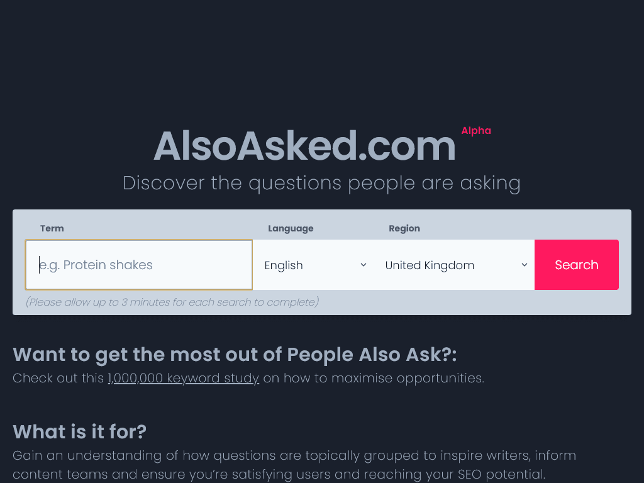644x483 pixels.
Task: Click the People Also Ask heading
Action: (x=235, y=355)
